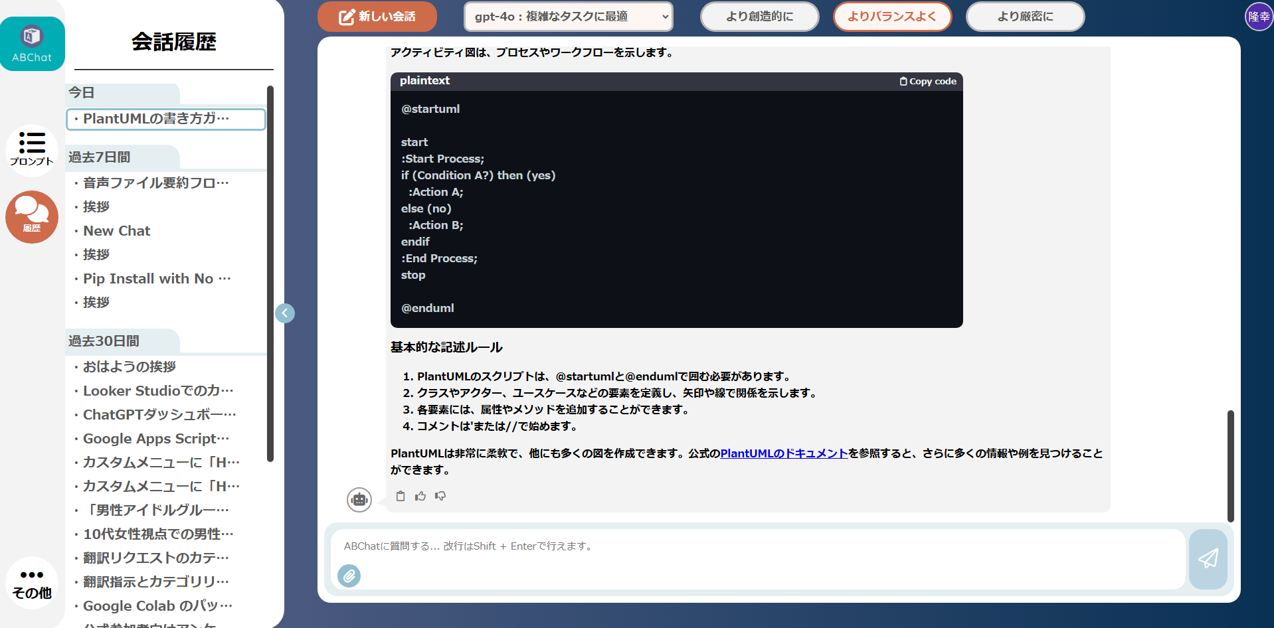
Task: Click the ABChat message input field
Action: [x=757, y=546]
